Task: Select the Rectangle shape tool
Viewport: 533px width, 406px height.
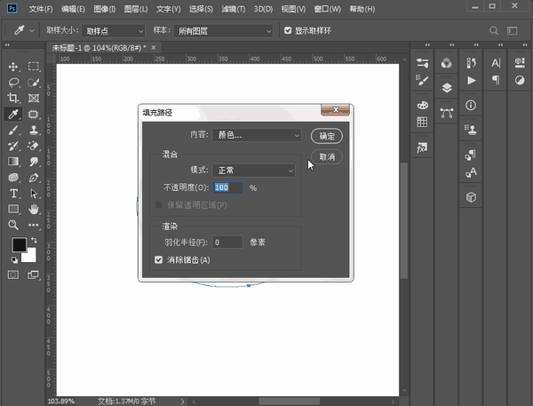Action: [x=13, y=209]
